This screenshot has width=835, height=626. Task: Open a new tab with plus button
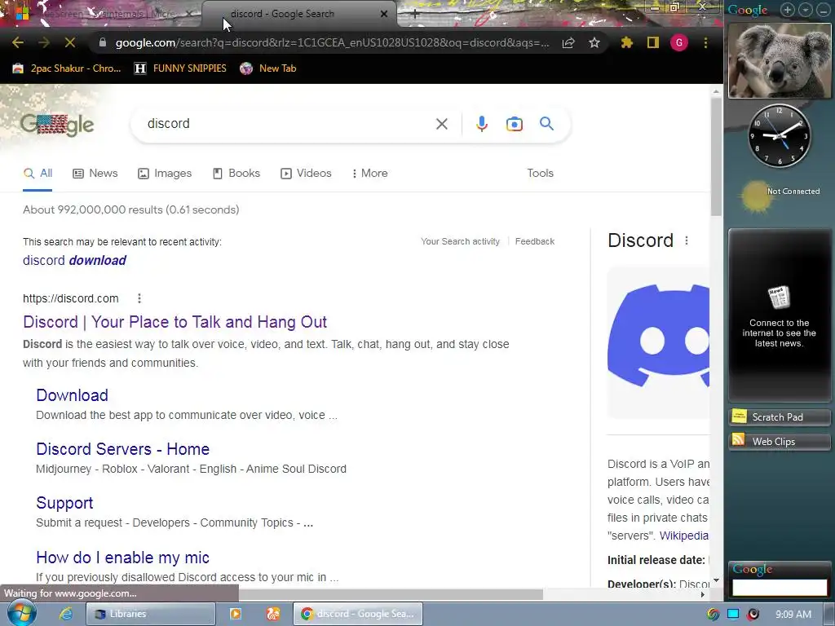pyautogui.click(x=415, y=14)
